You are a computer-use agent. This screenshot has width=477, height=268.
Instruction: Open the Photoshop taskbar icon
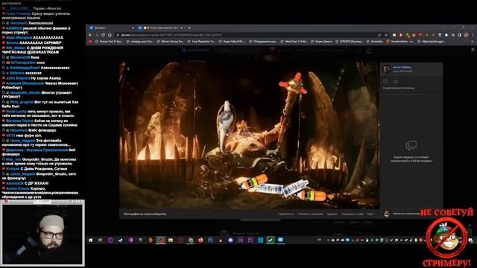click(x=210, y=240)
